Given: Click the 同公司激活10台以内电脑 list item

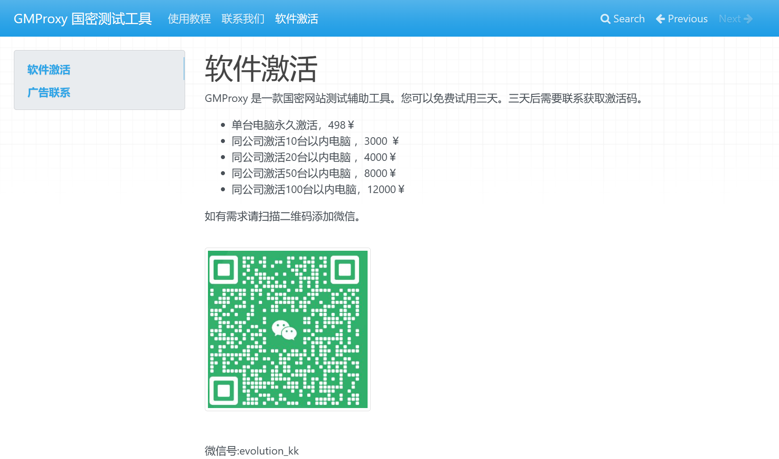Looking at the screenshot, I should [315, 141].
